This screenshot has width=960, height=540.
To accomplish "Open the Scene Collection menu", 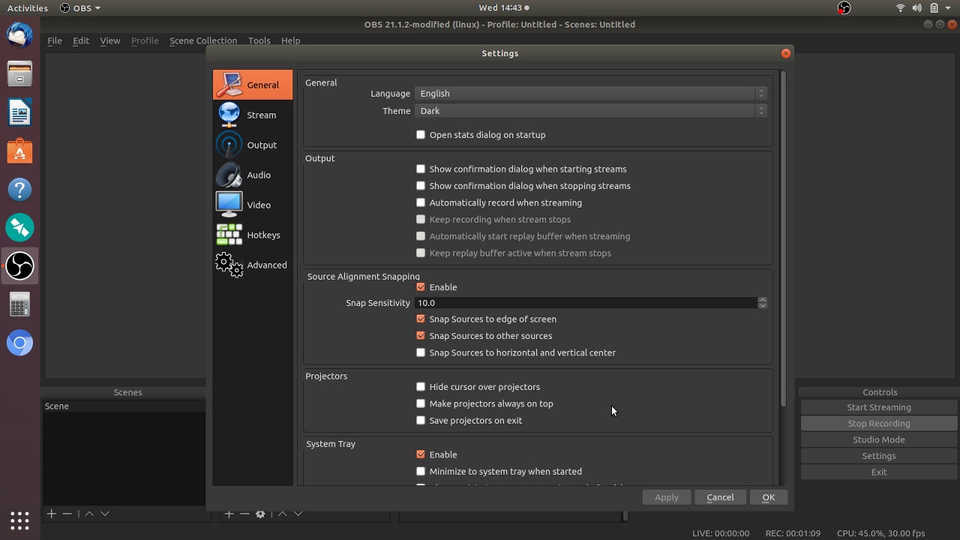I will point(203,40).
